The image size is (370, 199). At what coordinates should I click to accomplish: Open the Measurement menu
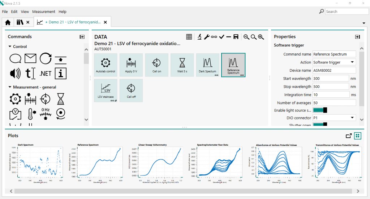click(44, 12)
